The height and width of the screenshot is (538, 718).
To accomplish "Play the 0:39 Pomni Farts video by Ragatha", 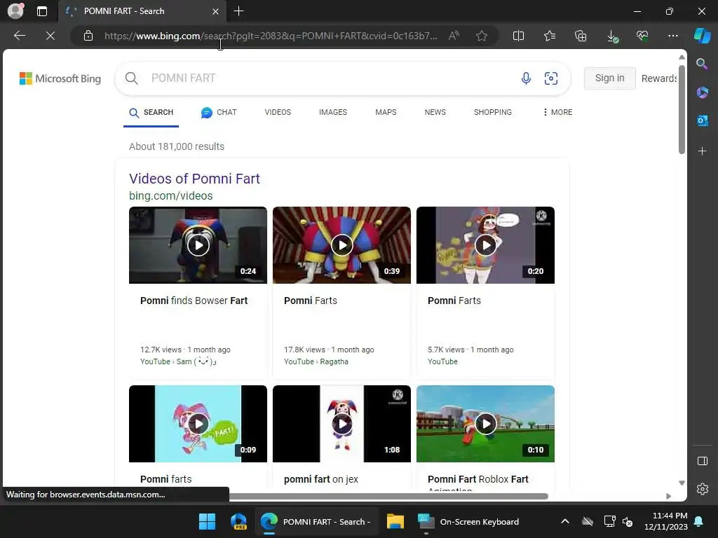I will pos(341,245).
